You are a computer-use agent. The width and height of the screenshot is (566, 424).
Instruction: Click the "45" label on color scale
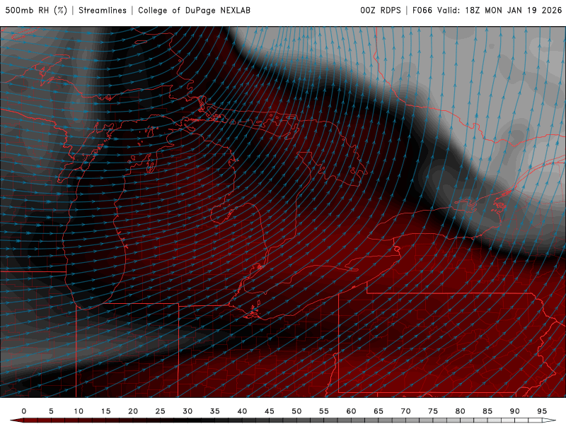(x=270, y=411)
